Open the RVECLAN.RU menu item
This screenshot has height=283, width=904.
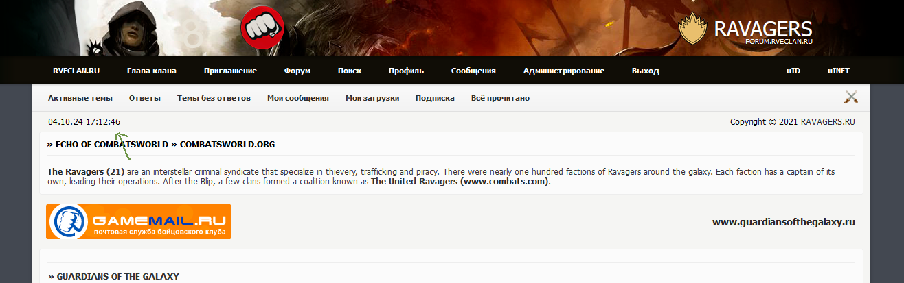click(76, 71)
